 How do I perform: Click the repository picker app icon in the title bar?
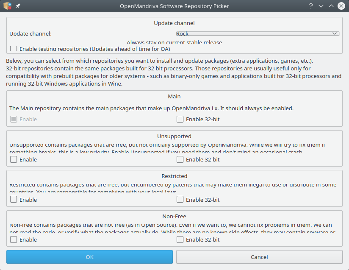(7, 6)
